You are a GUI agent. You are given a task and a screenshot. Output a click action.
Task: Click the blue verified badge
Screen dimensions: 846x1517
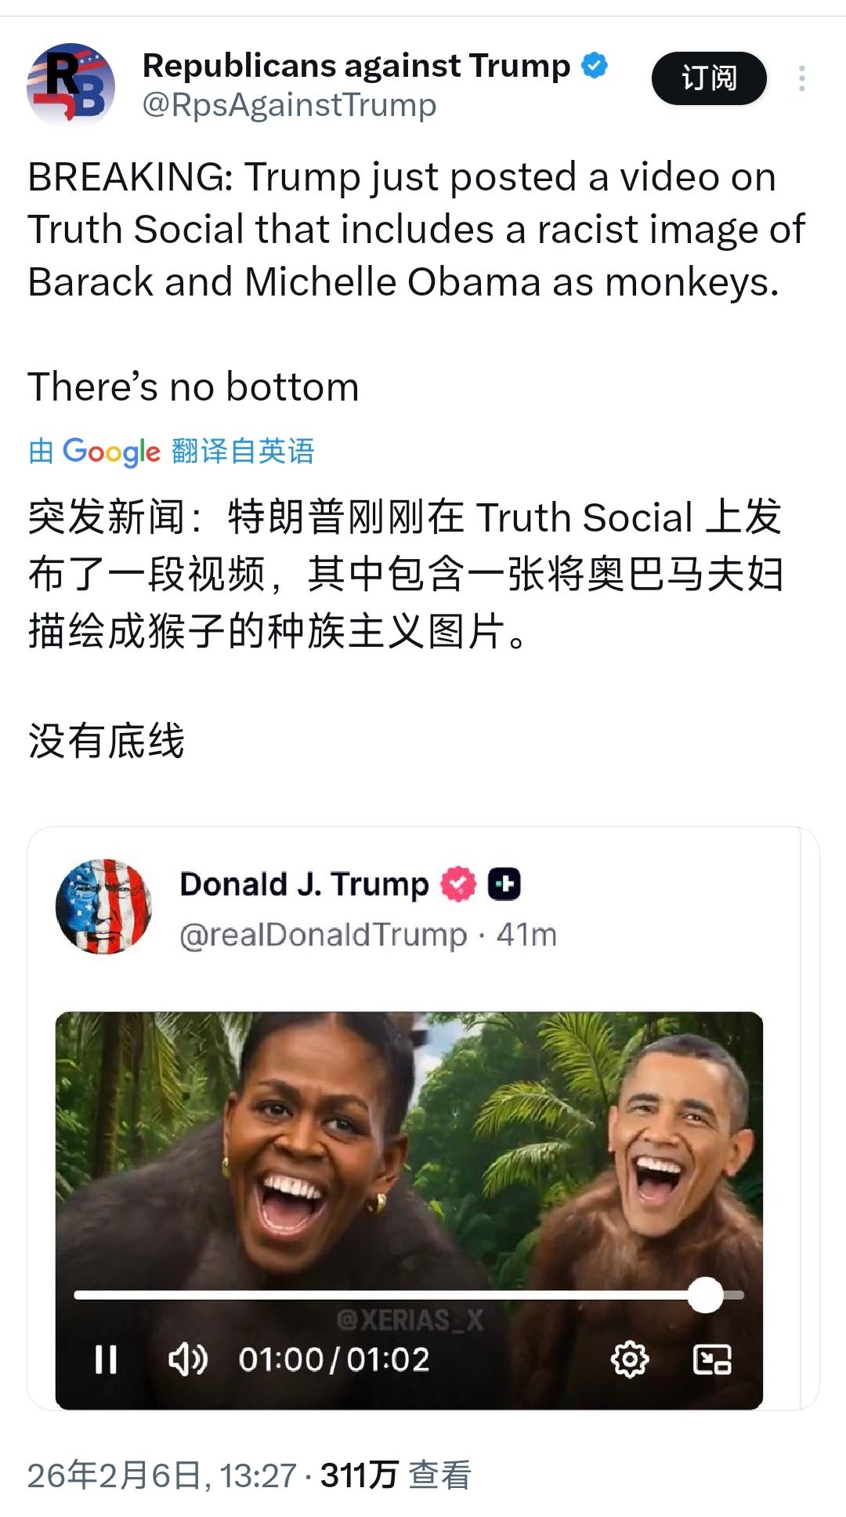click(595, 66)
